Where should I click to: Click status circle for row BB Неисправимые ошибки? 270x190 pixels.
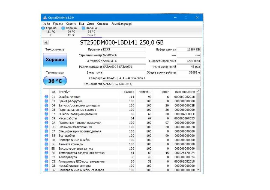(x=46, y=140)
